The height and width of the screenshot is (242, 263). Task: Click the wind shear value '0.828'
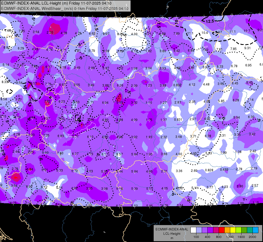coord(209,170)
